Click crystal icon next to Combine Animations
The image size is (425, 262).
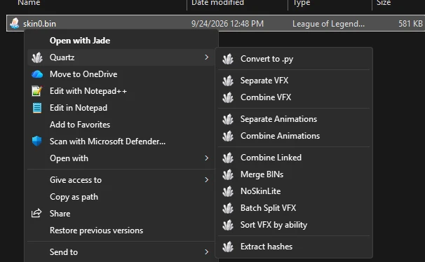tap(228, 136)
